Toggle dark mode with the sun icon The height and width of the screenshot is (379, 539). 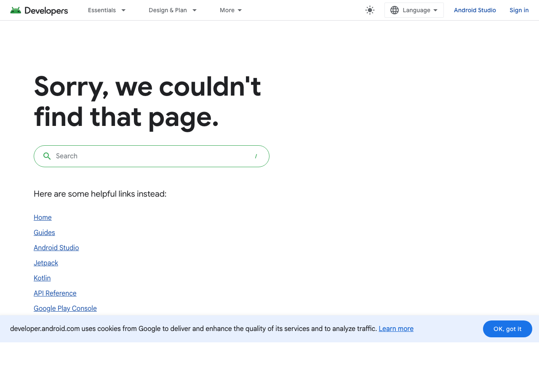(x=369, y=10)
